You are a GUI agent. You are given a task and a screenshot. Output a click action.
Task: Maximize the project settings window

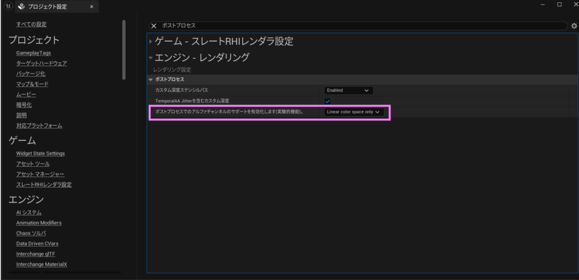[x=559, y=5]
